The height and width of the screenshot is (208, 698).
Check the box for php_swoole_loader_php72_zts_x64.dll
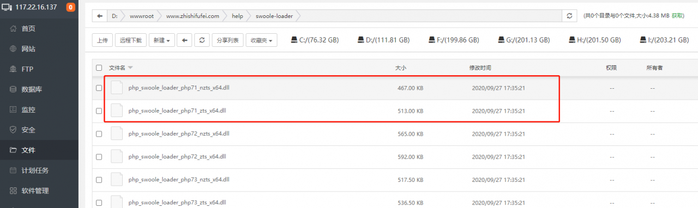tap(99, 156)
